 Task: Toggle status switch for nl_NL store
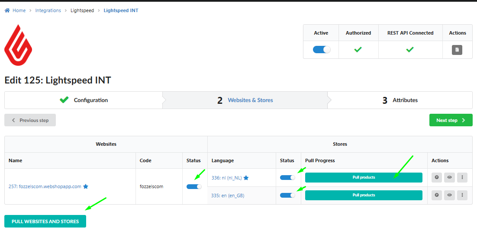tap(287, 177)
